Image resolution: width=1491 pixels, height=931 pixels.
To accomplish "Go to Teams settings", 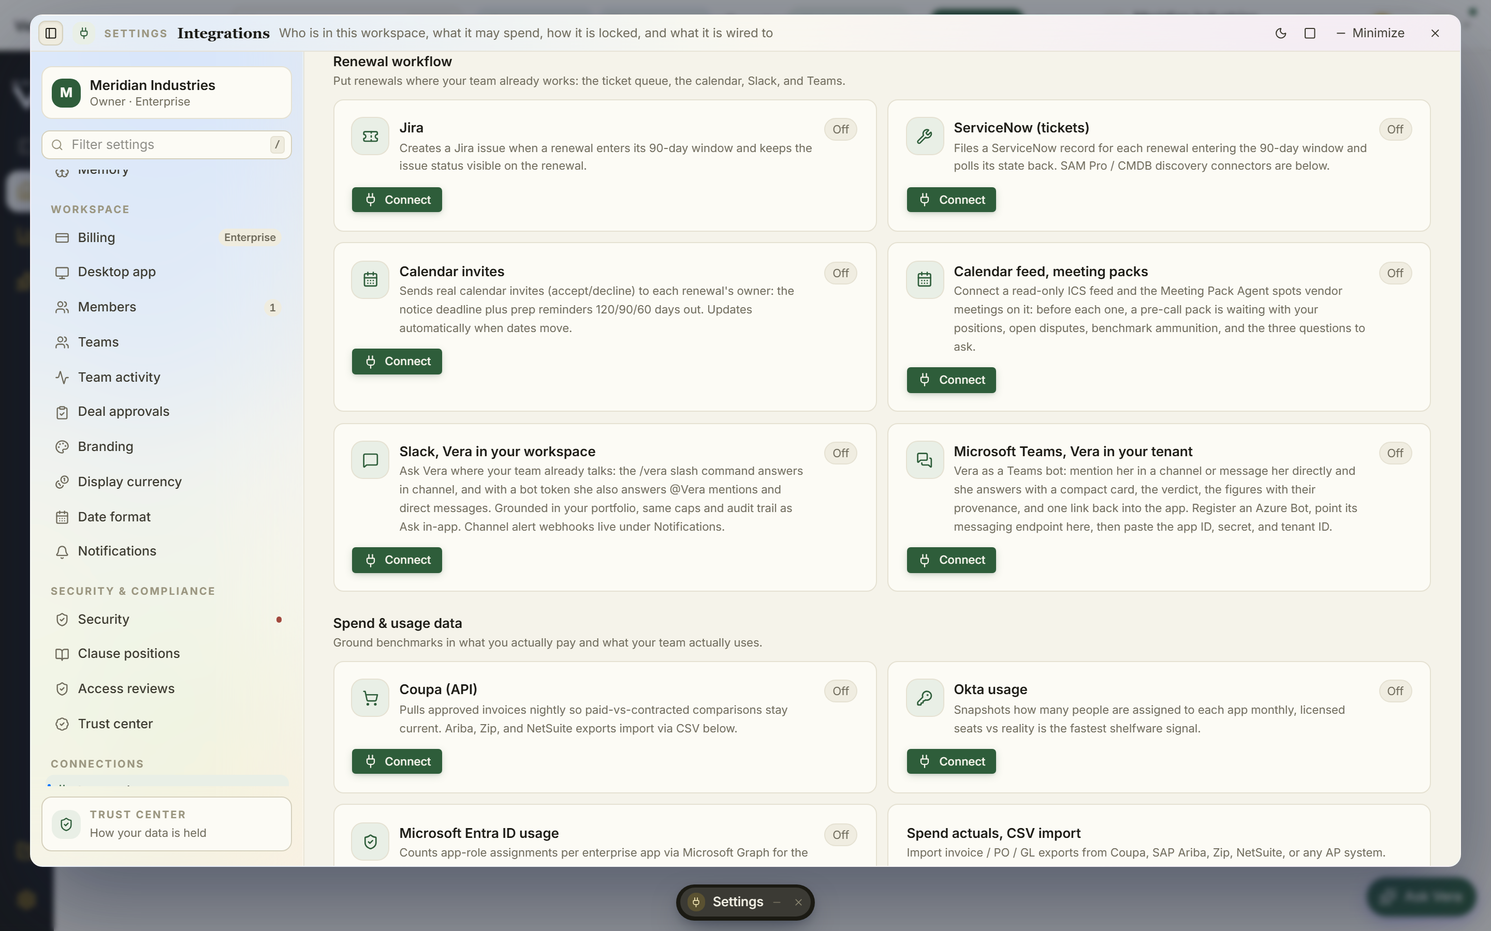I will point(166,342).
